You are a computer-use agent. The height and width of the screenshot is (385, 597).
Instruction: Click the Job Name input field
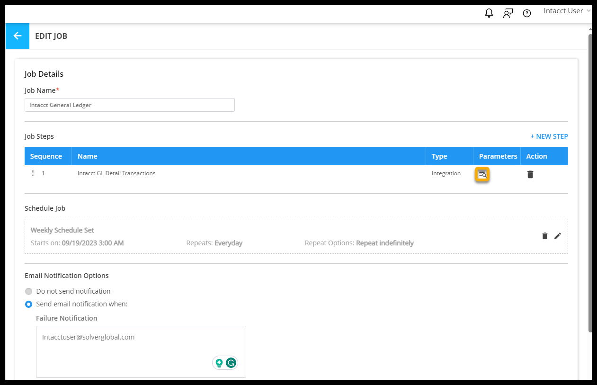click(129, 105)
